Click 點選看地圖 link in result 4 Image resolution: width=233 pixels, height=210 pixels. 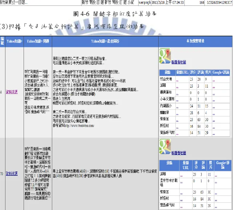point(179,62)
